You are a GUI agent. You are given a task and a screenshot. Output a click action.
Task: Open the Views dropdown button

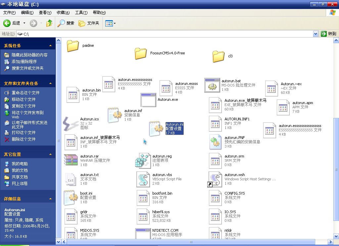(x=110, y=23)
